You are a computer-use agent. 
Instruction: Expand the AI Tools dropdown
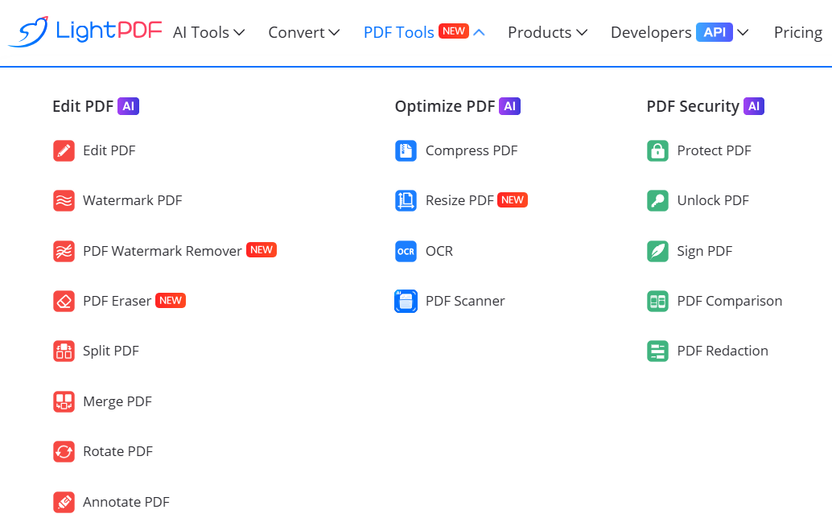pos(208,32)
